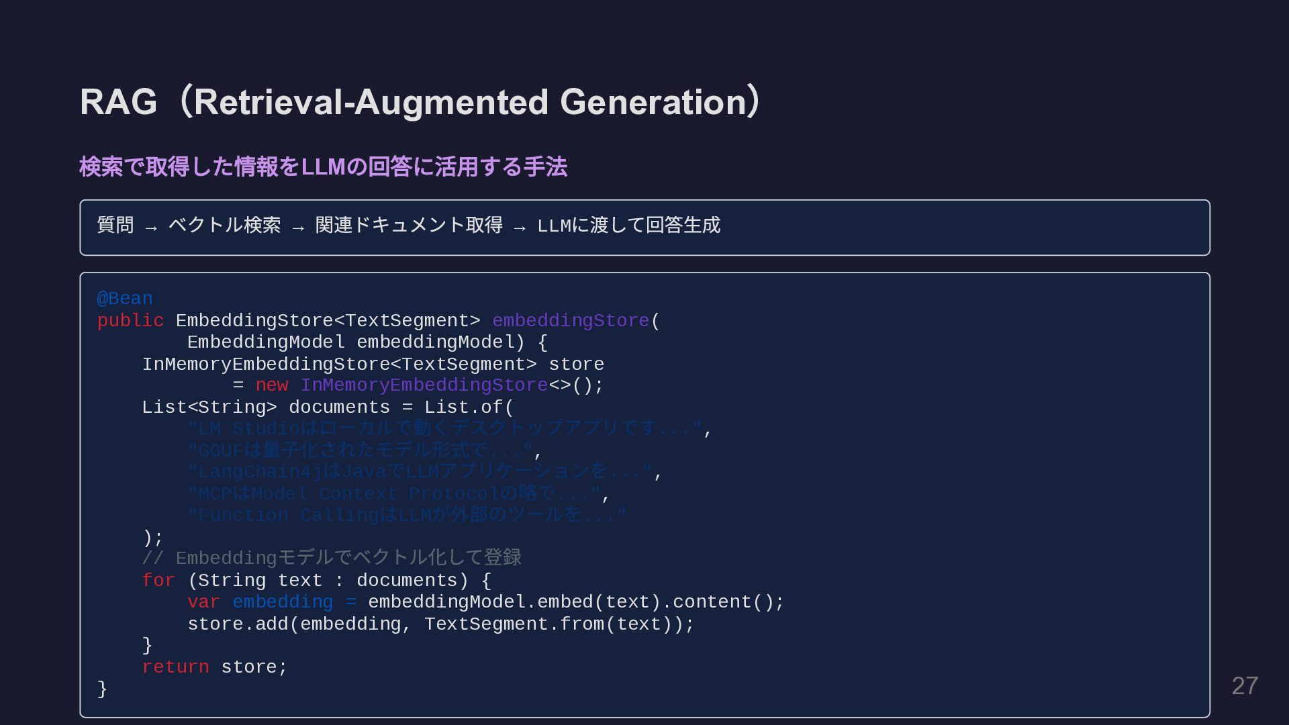Click the List.of( documents declaration line
This screenshot has width=1289, height=725.
(327, 407)
